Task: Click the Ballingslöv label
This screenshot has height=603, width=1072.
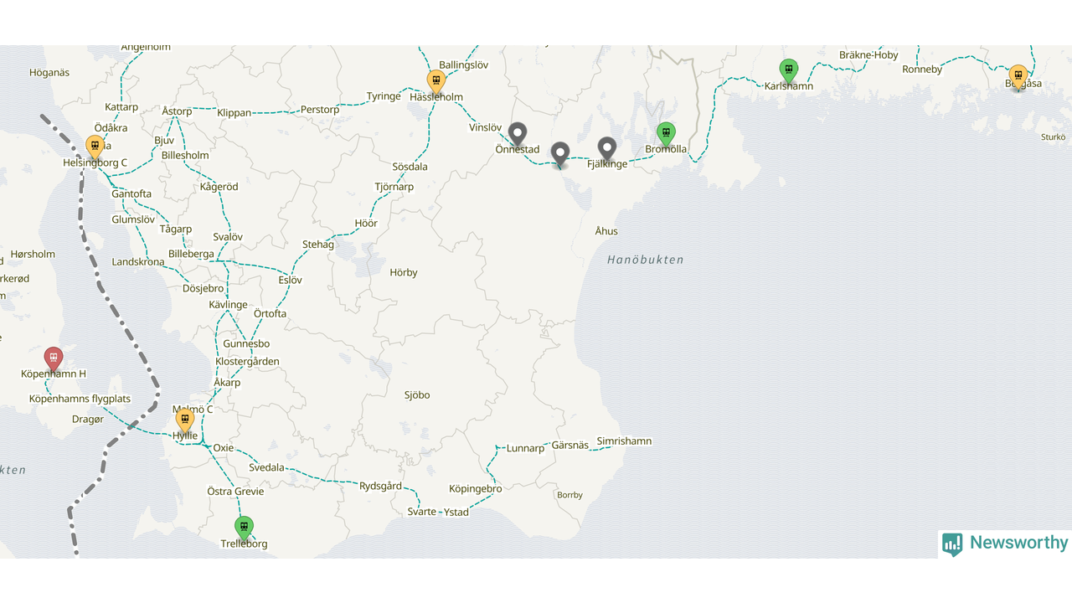Action: point(463,65)
